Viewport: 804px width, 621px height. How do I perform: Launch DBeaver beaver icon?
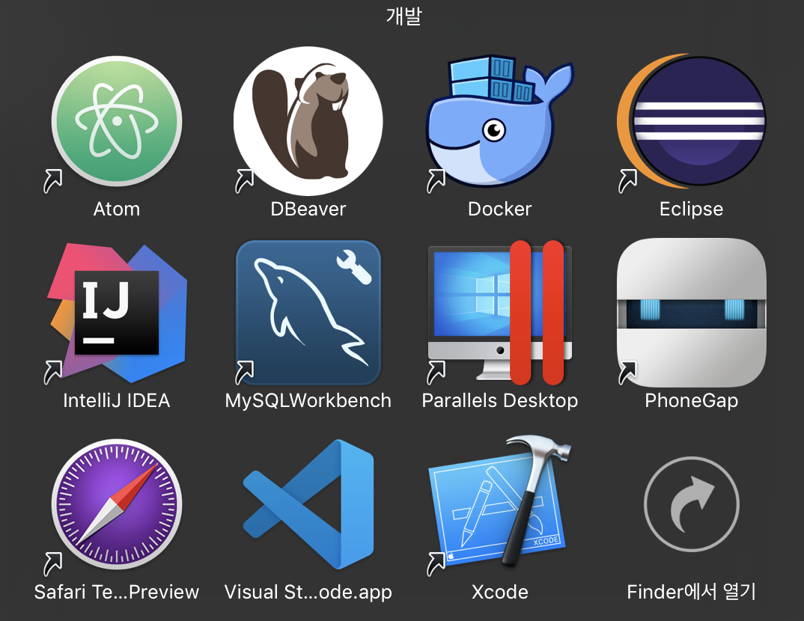coord(308,121)
